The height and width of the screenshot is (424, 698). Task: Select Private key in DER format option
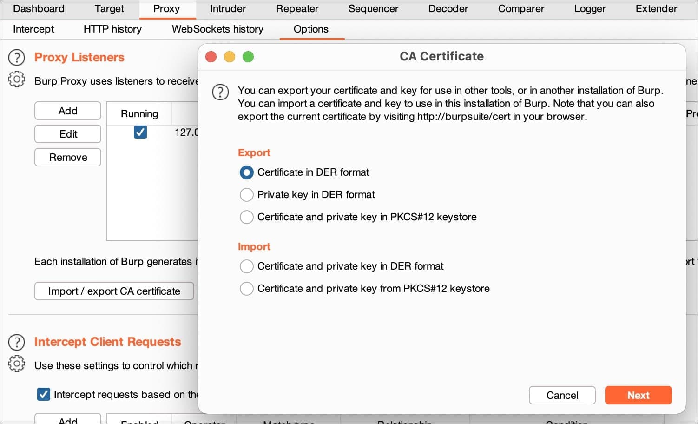[x=246, y=195]
